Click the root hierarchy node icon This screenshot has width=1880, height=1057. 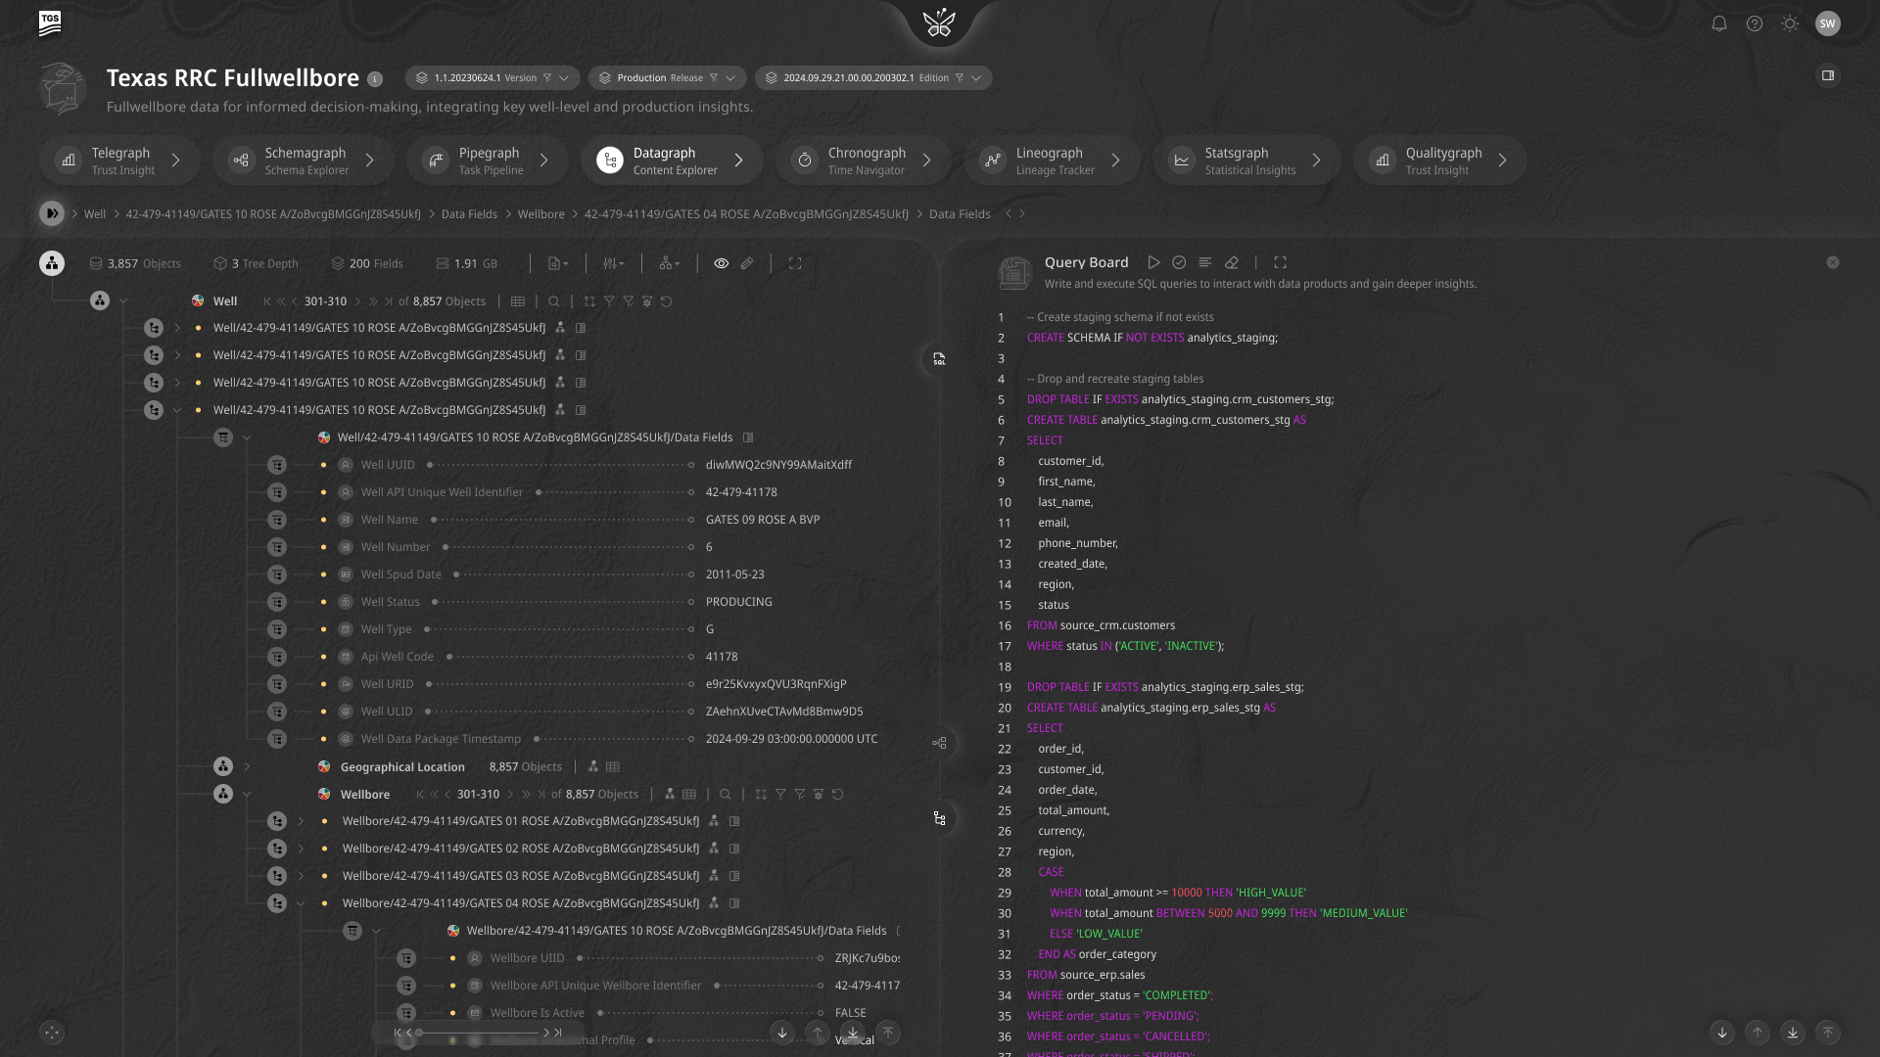pyautogui.click(x=52, y=262)
